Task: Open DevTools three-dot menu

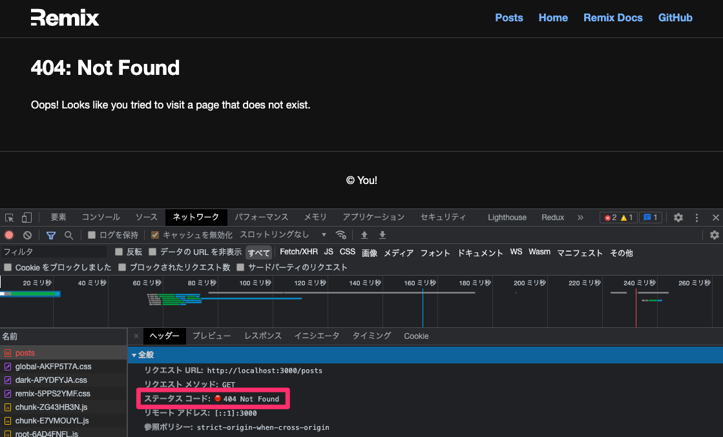Action: click(x=697, y=218)
